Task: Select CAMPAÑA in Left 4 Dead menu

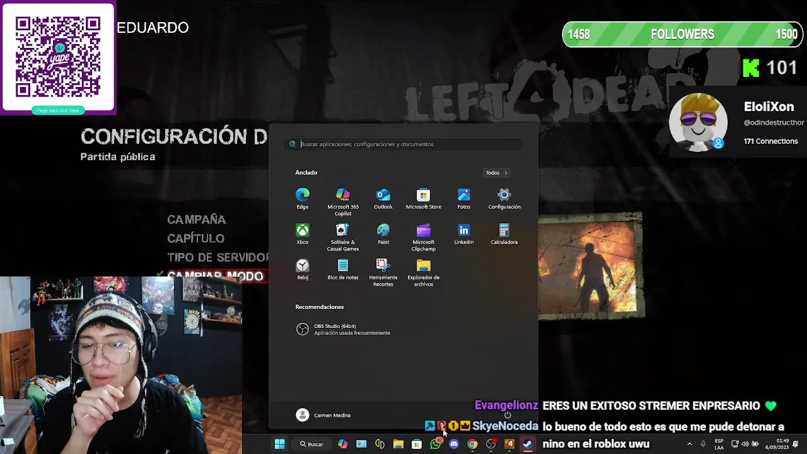Action: (196, 219)
